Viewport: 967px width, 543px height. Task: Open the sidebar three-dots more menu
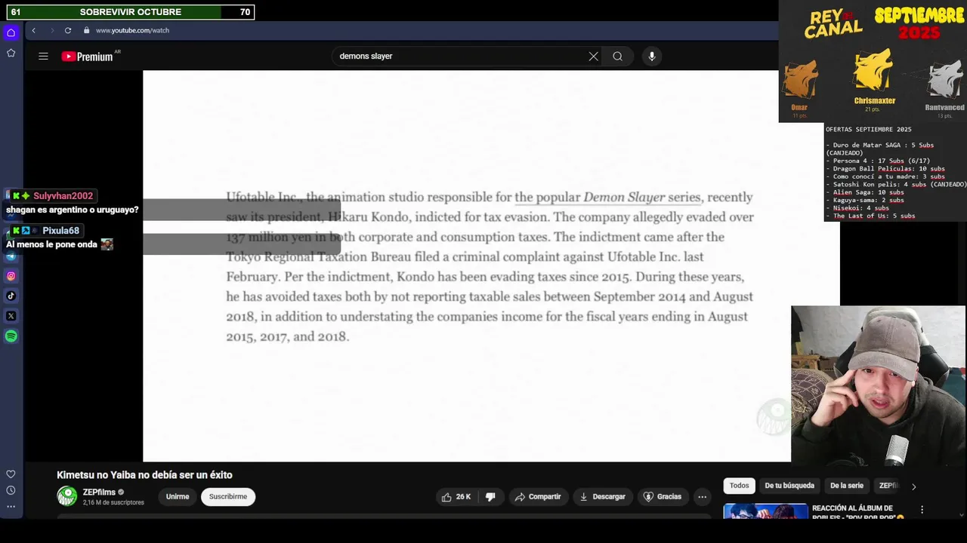pyautogui.click(x=11, y=506)
